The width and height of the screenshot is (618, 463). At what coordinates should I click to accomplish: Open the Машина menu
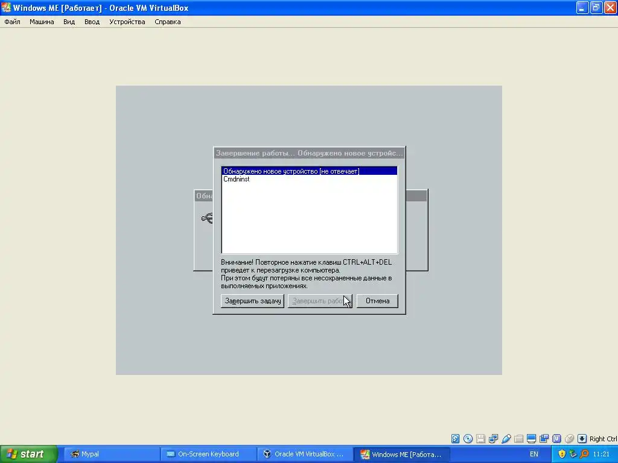(x=42, y=22)
